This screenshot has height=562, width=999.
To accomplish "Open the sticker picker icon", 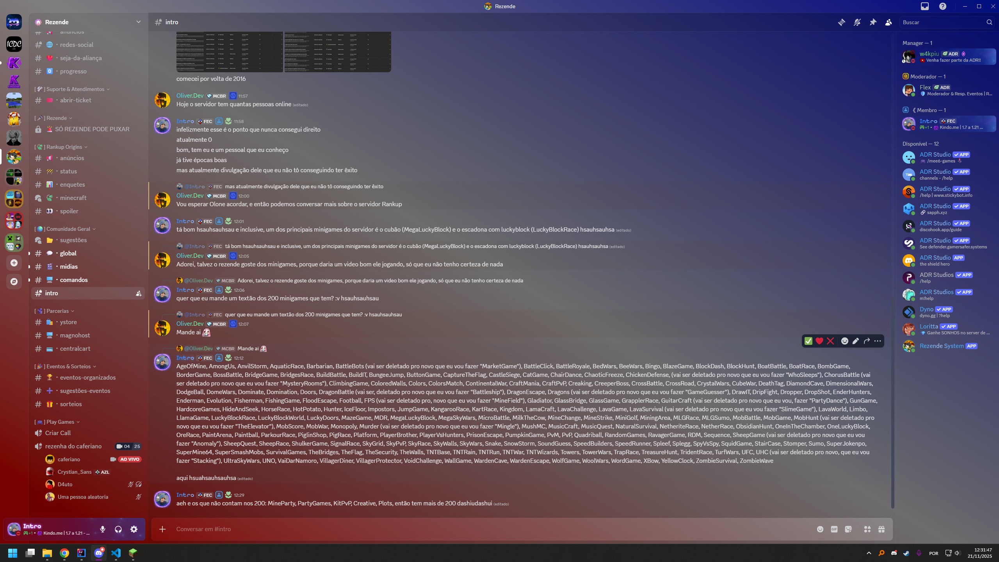I will click(848, 529).
